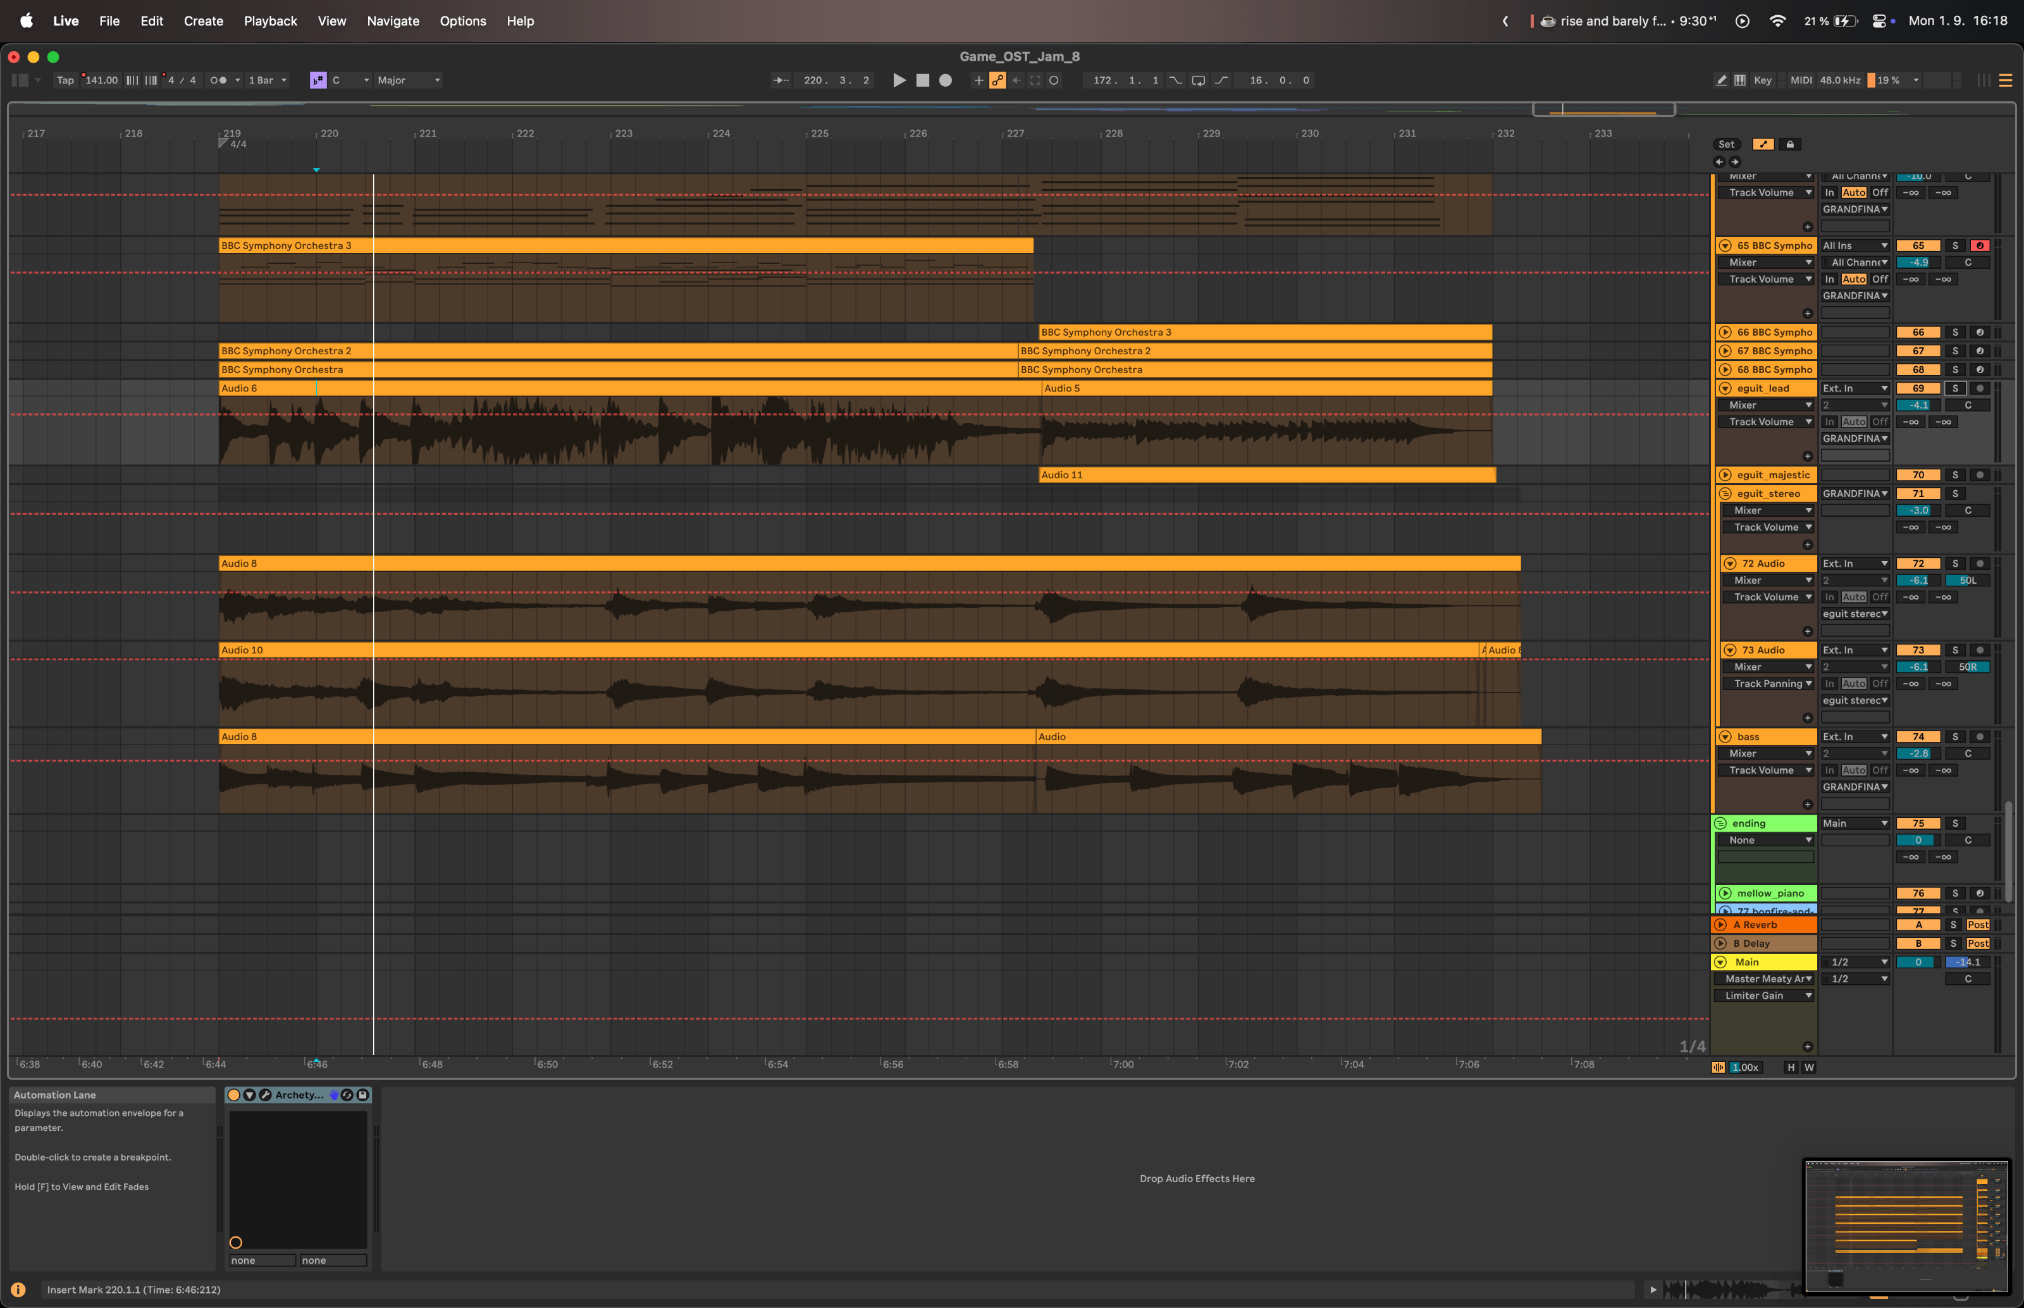The height and width of the screenshot is (1308, 2024).
Task: Click the Session Record circle button
Action: coord(1054,80)
